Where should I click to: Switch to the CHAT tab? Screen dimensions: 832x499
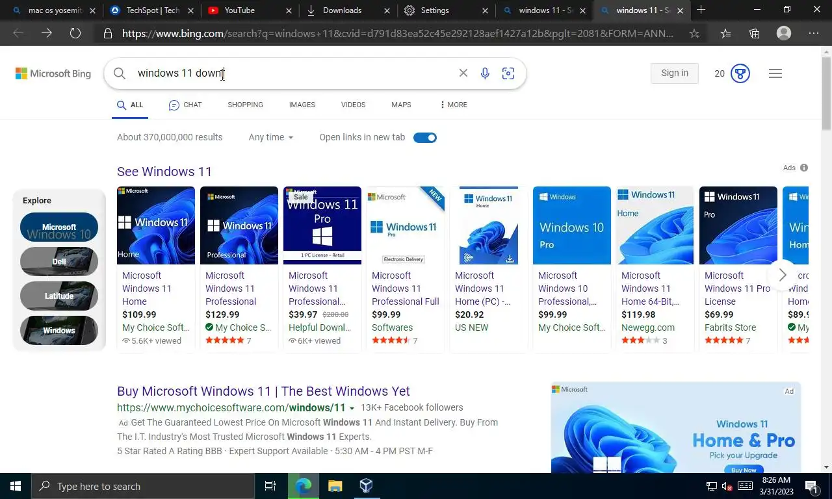185,105
